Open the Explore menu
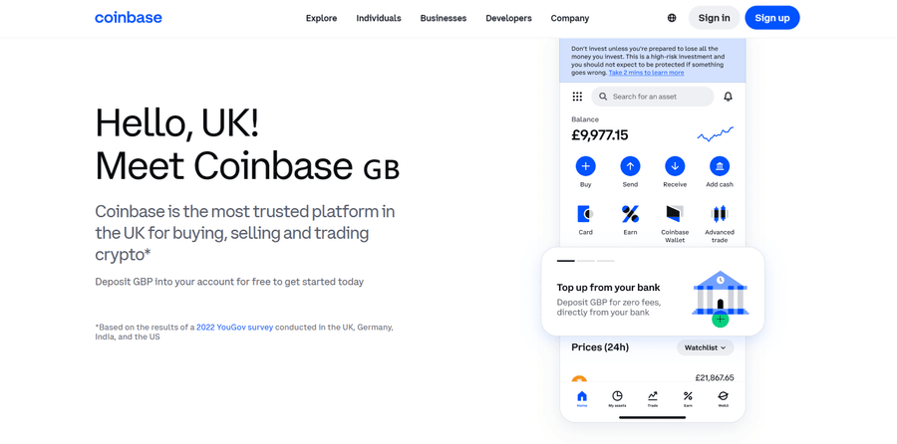 321,18
